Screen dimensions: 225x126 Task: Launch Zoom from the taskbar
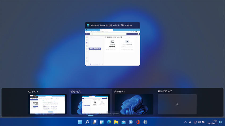(131, 122)
